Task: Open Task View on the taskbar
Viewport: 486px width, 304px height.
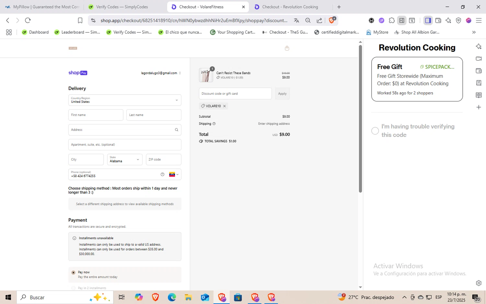Action: click(x=121, y=297)
